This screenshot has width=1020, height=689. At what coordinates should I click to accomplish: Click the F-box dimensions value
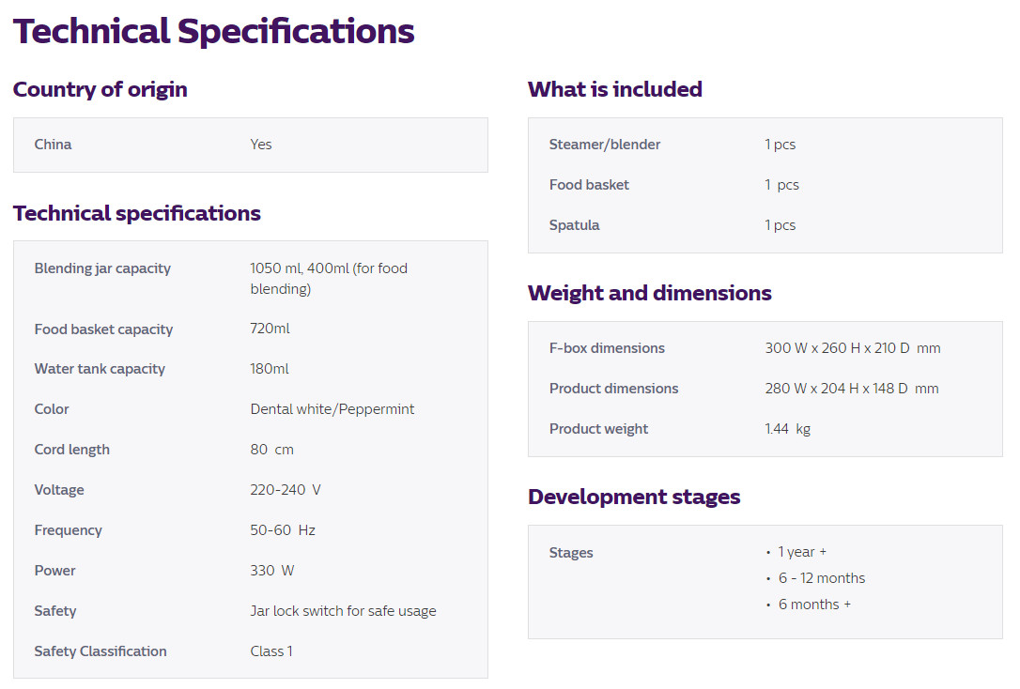(852, 347)
